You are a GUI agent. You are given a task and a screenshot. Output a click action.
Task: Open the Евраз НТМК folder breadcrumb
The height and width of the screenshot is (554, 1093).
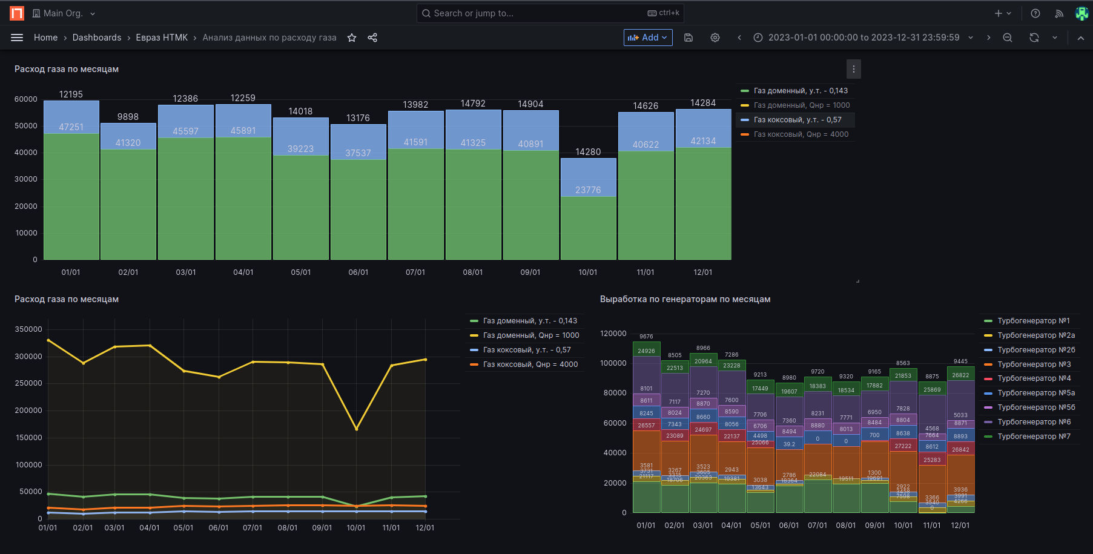[162, 38]
